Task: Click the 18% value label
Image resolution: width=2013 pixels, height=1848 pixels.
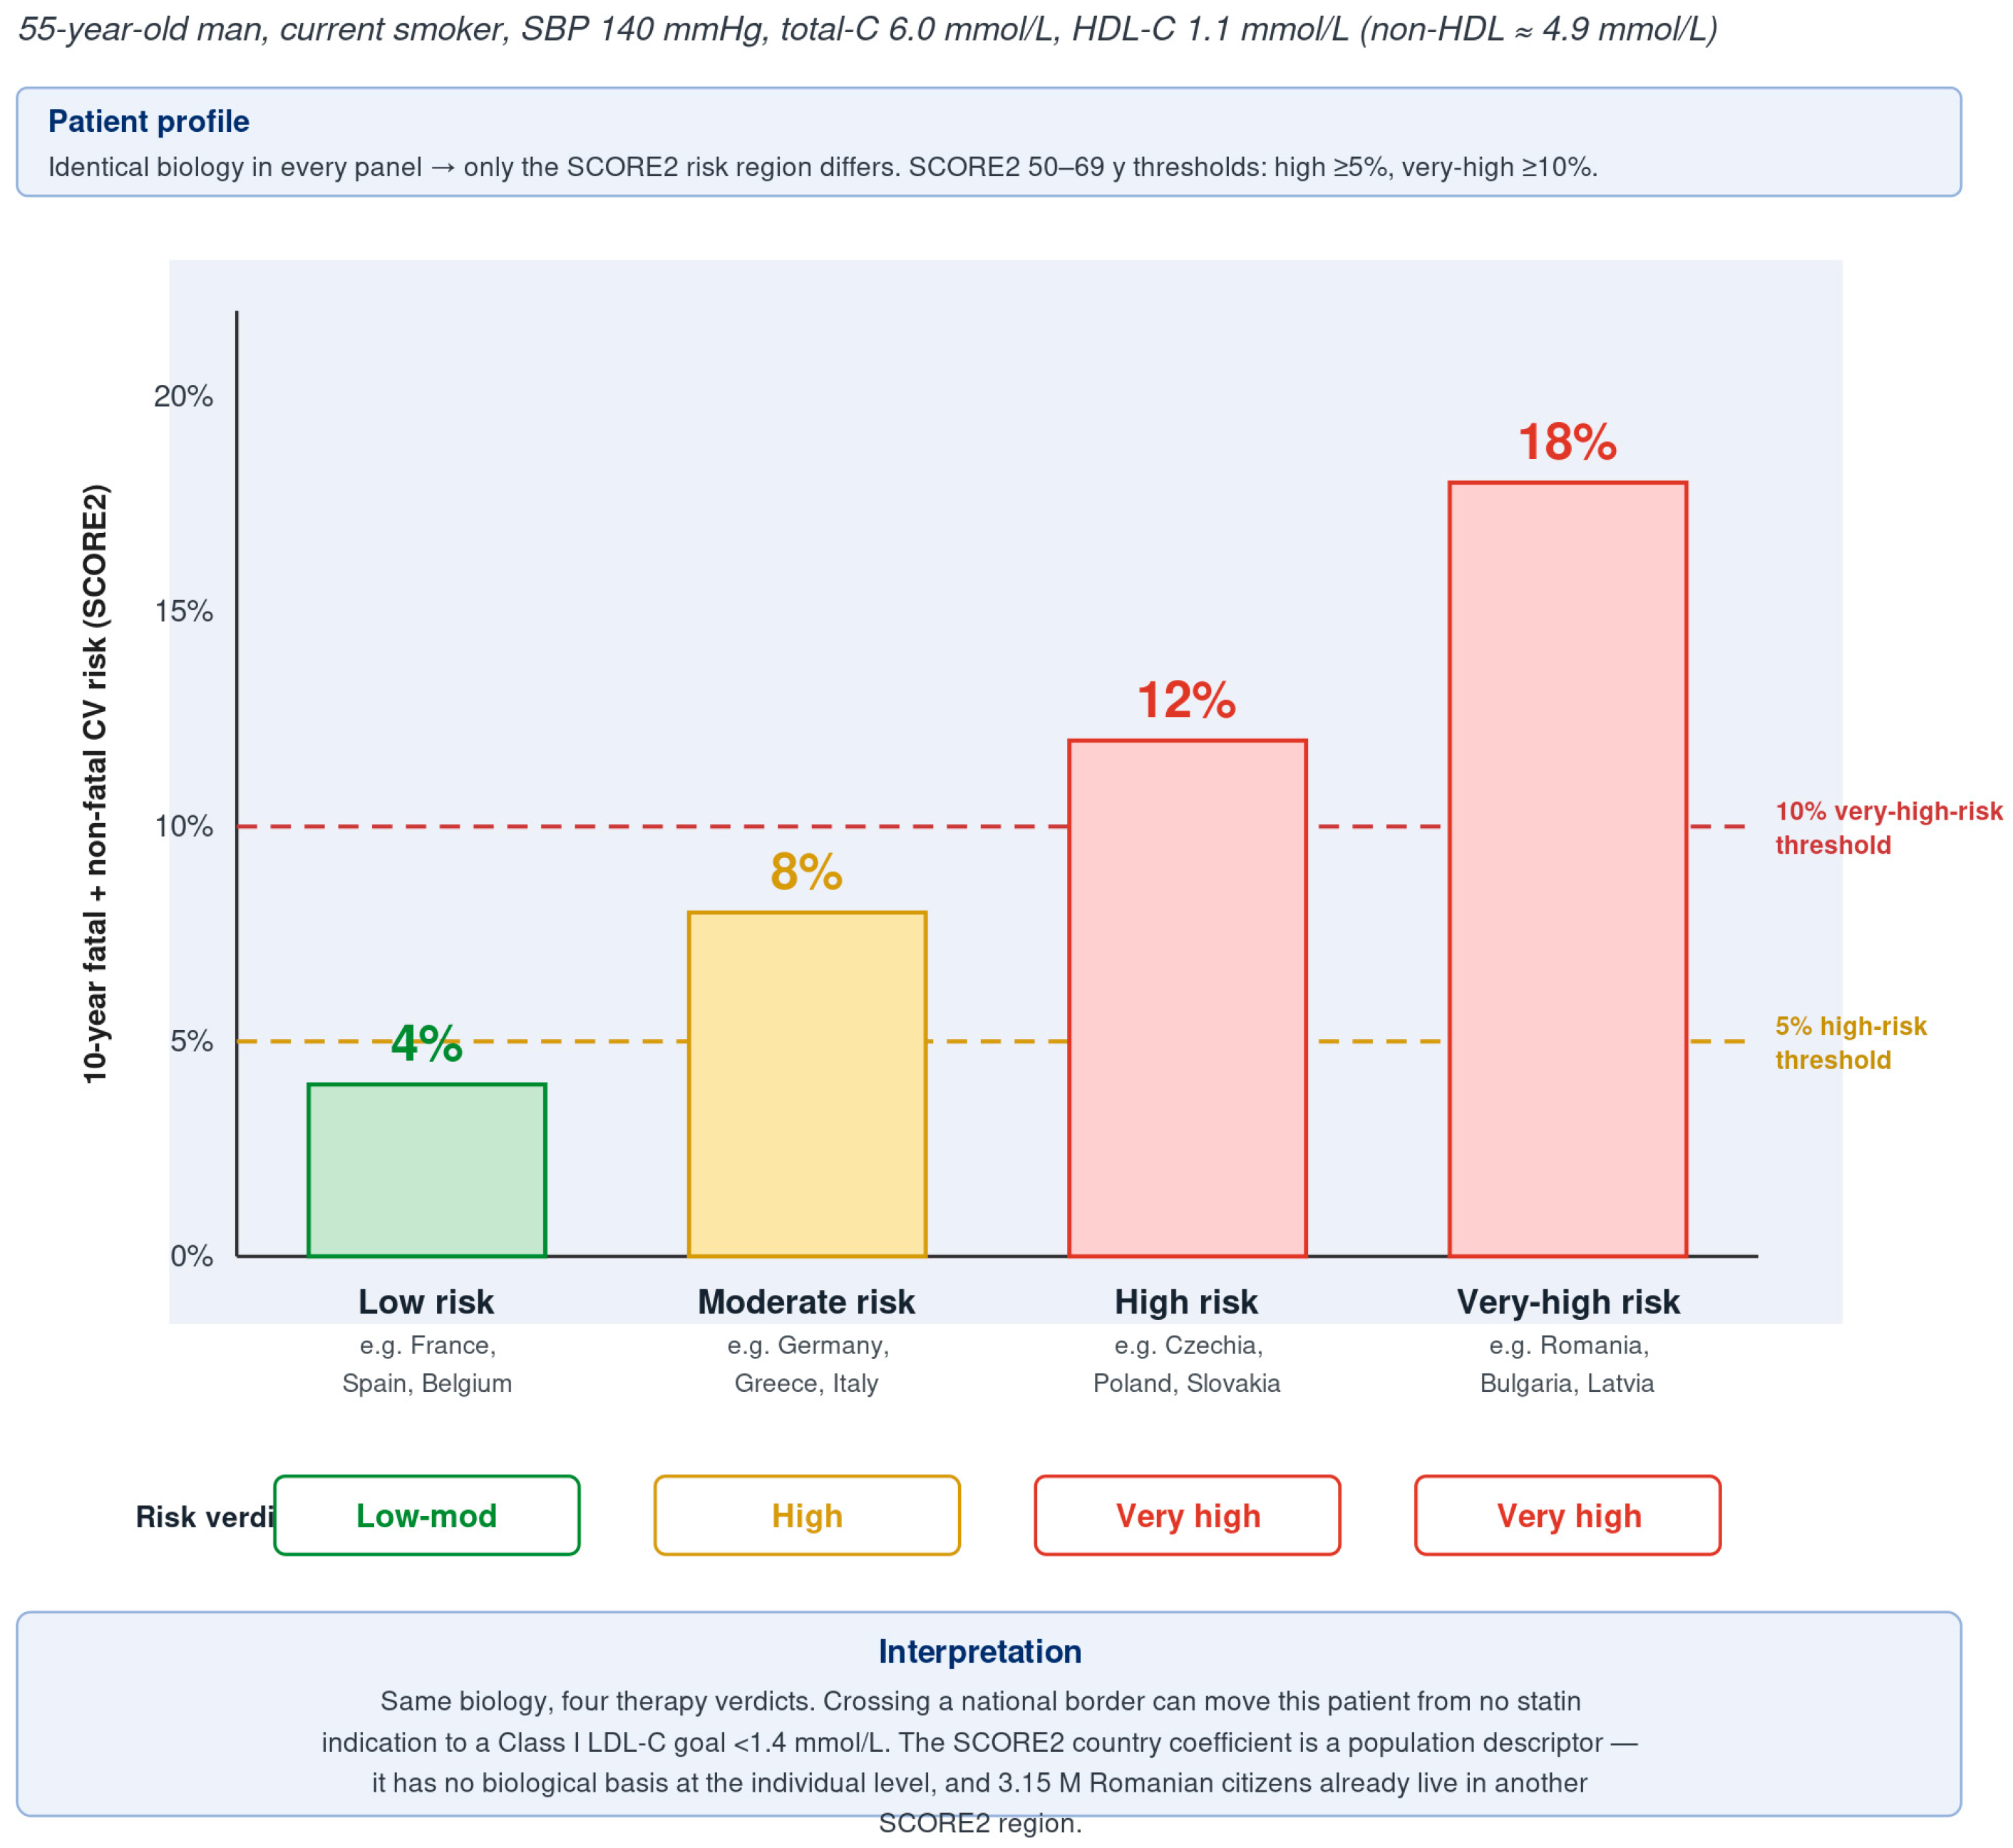Action: coord(1567,442)
